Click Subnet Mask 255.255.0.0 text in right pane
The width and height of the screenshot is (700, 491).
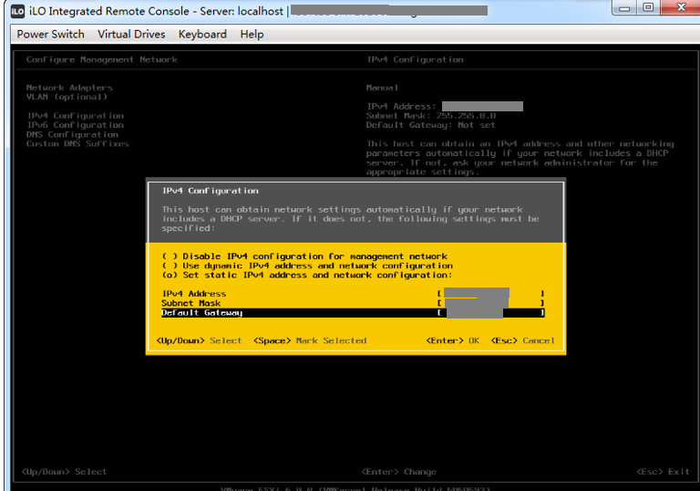[x=431, y=116]
